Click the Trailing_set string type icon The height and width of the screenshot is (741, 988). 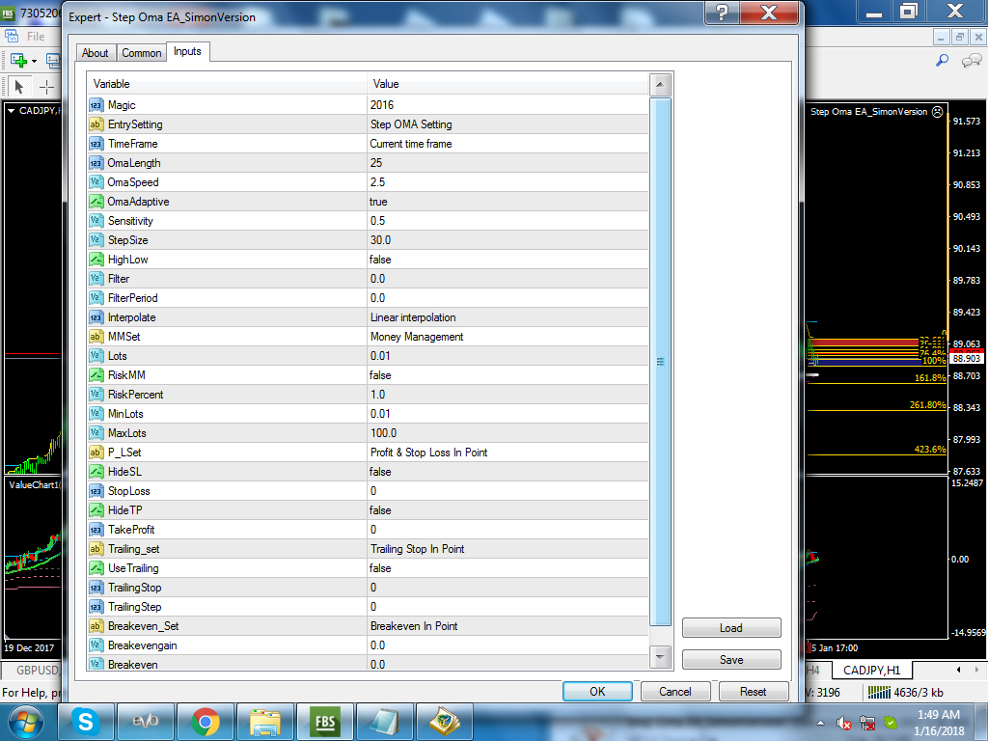(96, 549)
